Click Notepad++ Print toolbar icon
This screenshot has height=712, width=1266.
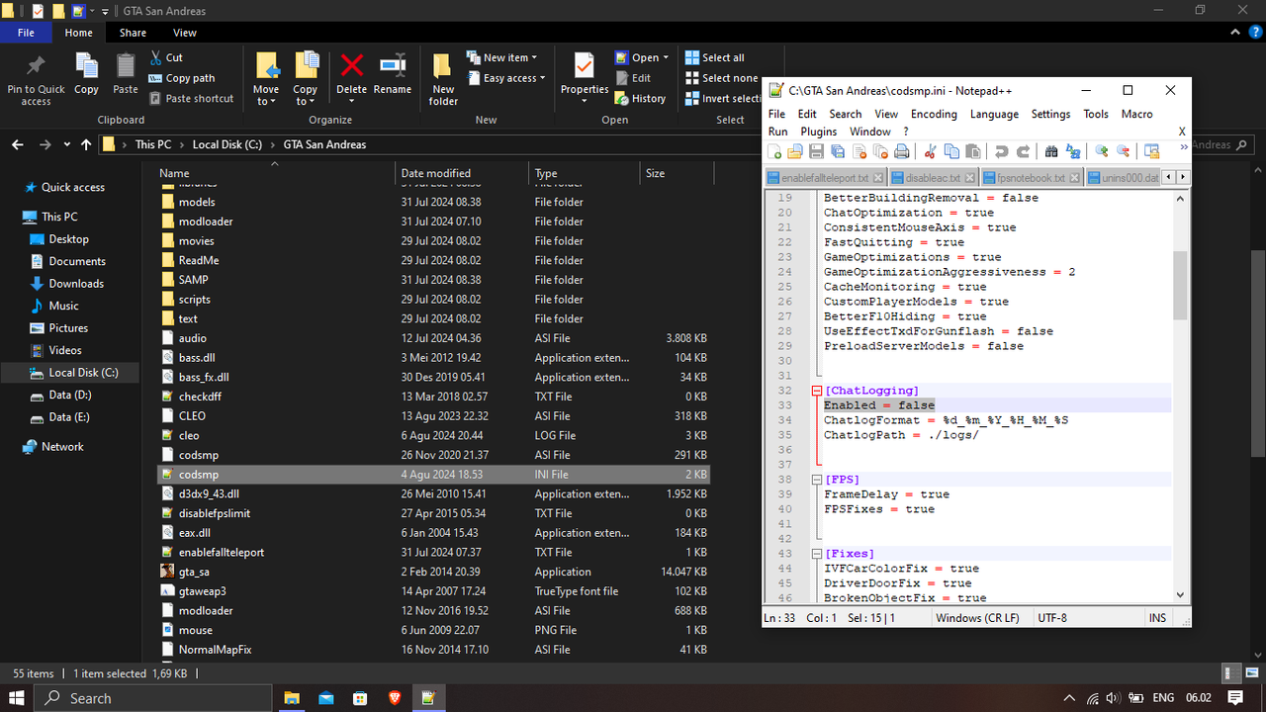coord(902,151)
